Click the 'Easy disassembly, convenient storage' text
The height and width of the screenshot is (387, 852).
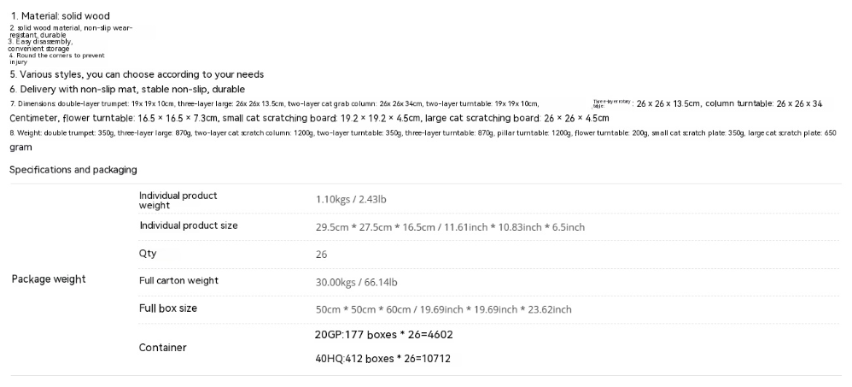pos(40,45)
